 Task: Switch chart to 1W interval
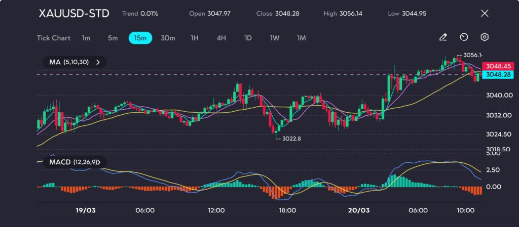pyautogui.click(x=274, y=38)
